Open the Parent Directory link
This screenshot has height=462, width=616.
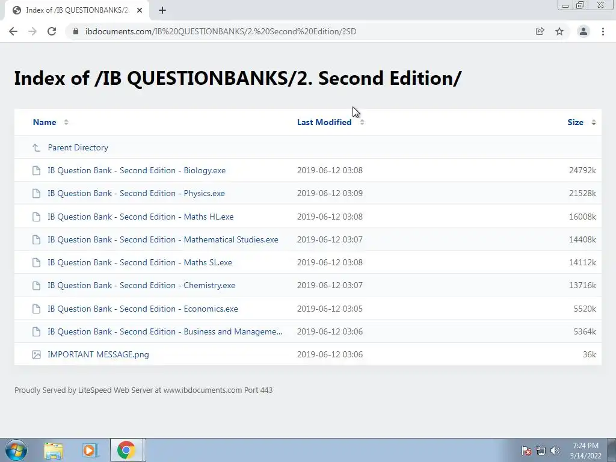point(78,148)
